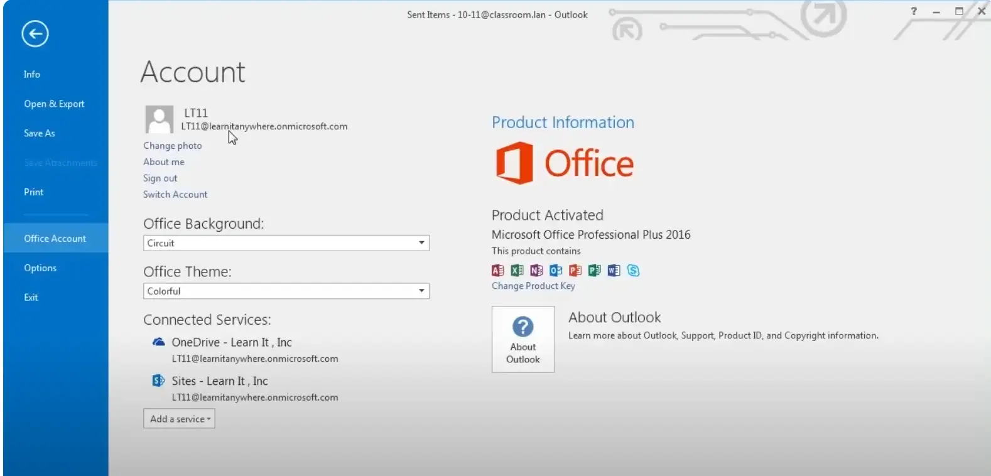Open the Options menu item
Screen dimensions: 991x476
pos(40,268)
